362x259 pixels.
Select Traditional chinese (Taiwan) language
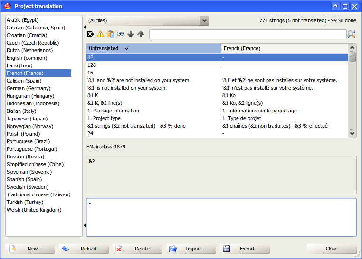38,195
